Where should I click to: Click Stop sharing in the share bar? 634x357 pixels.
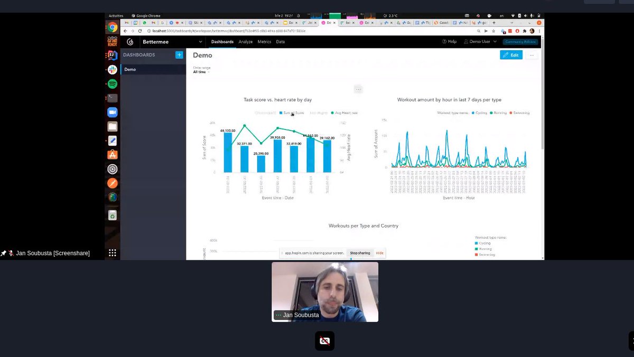(x=360, y=253)
